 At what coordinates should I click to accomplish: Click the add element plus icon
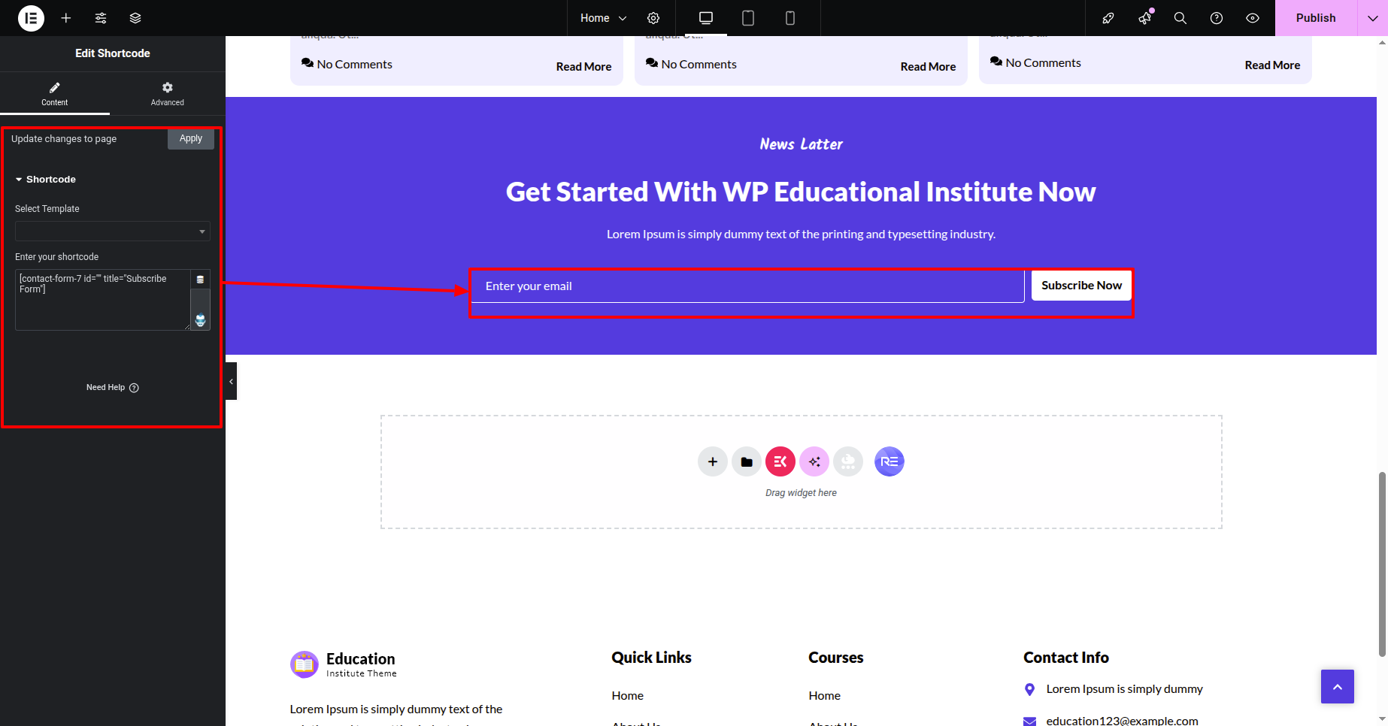[66, 18]
